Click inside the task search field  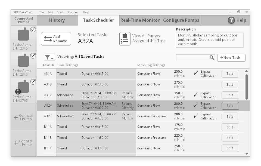click(193, 58)
